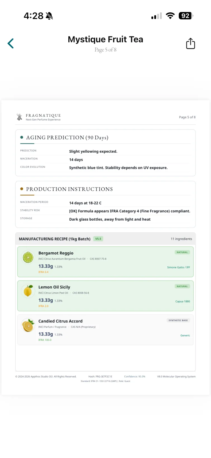
Task: Tap the AGING PREDICTION (90 Days) heading
Action: 67,137
